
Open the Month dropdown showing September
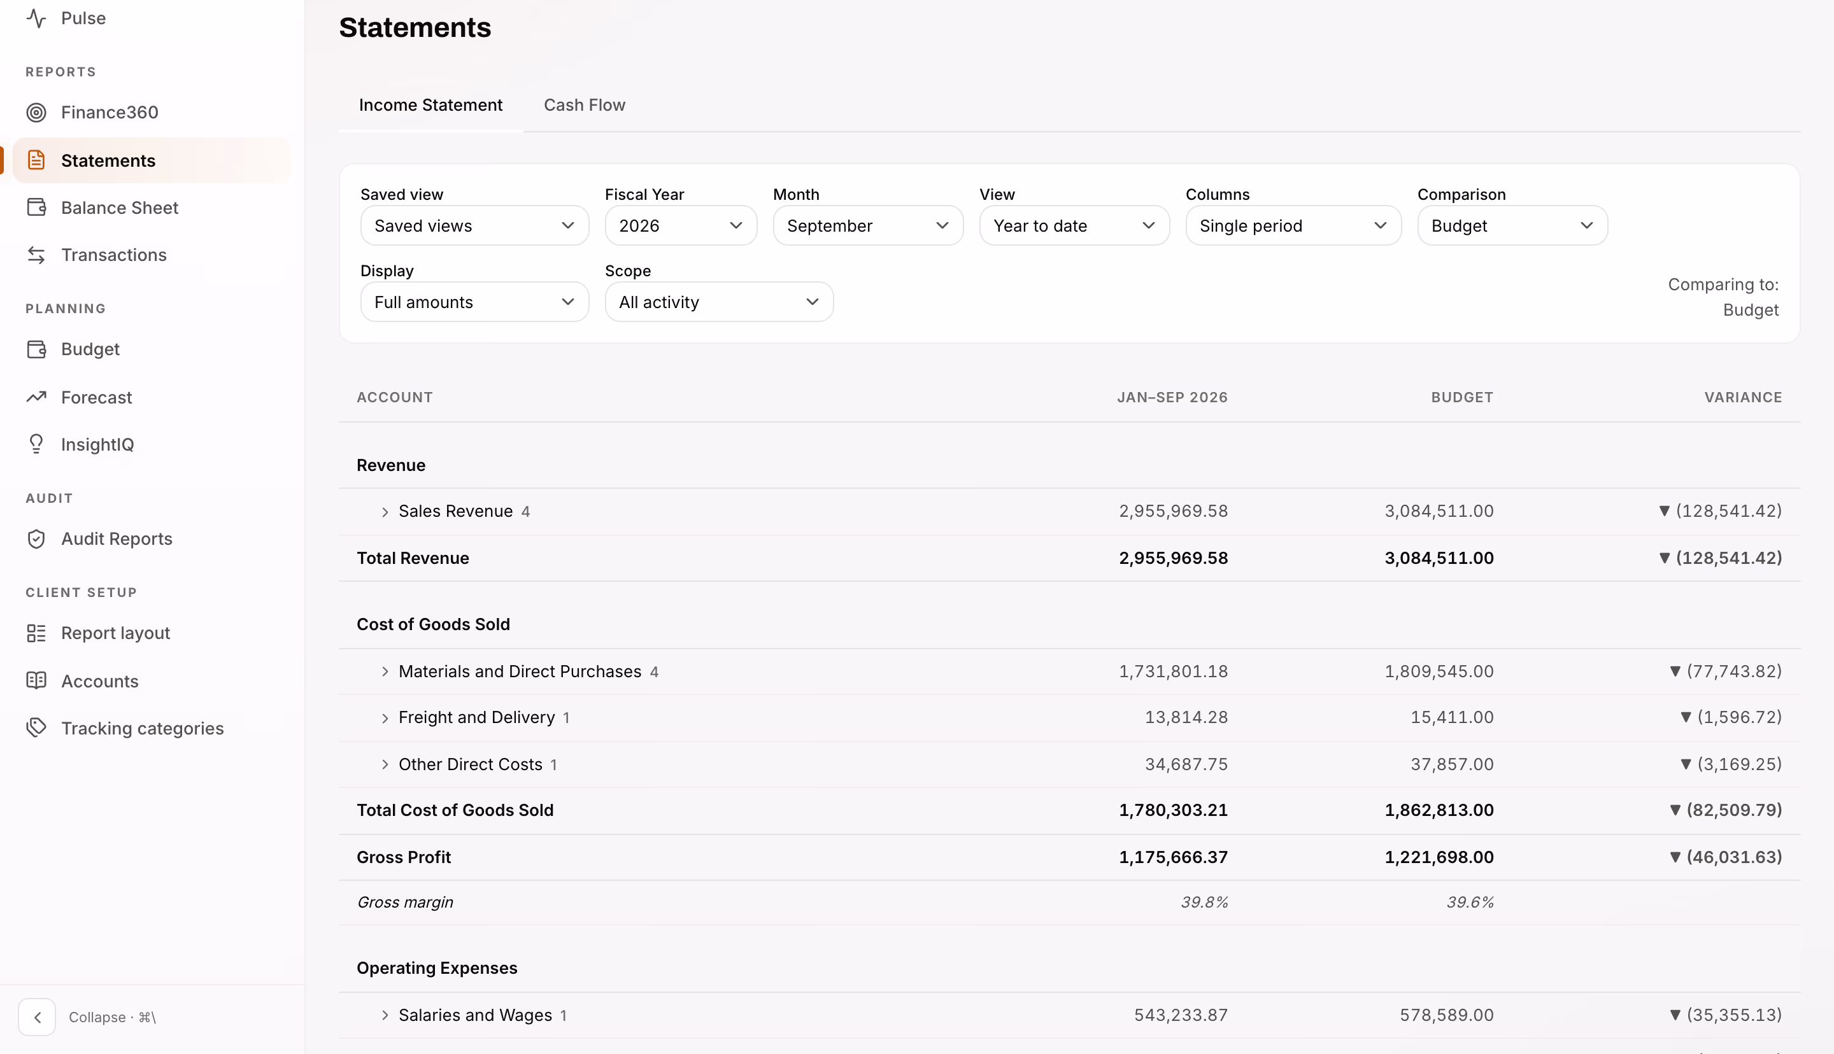867,226
